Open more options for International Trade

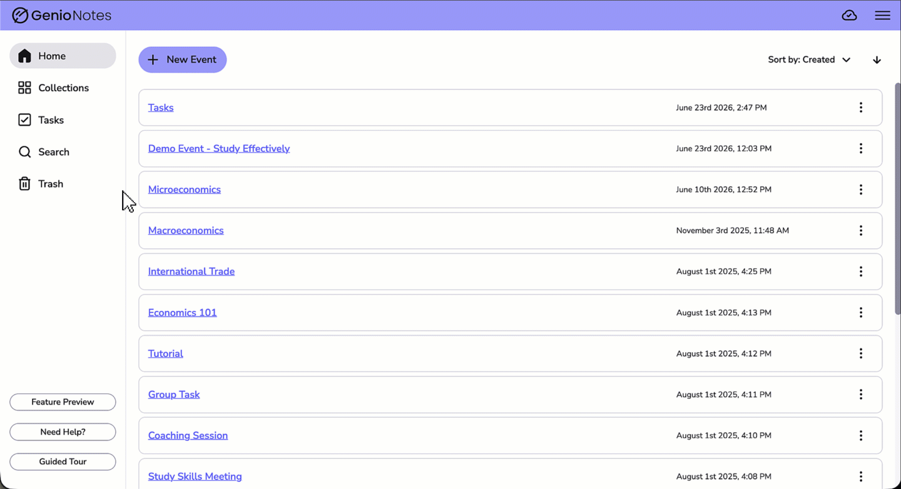[x=861, y=271]
